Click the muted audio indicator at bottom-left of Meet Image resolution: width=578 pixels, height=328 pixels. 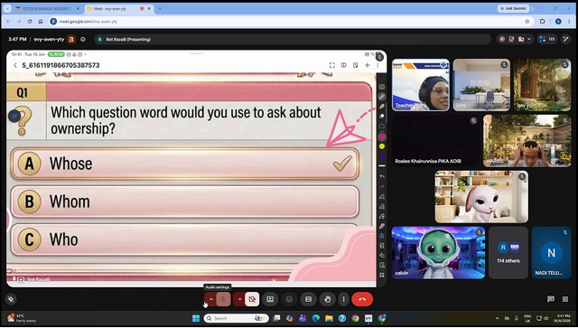coord(11,299)
